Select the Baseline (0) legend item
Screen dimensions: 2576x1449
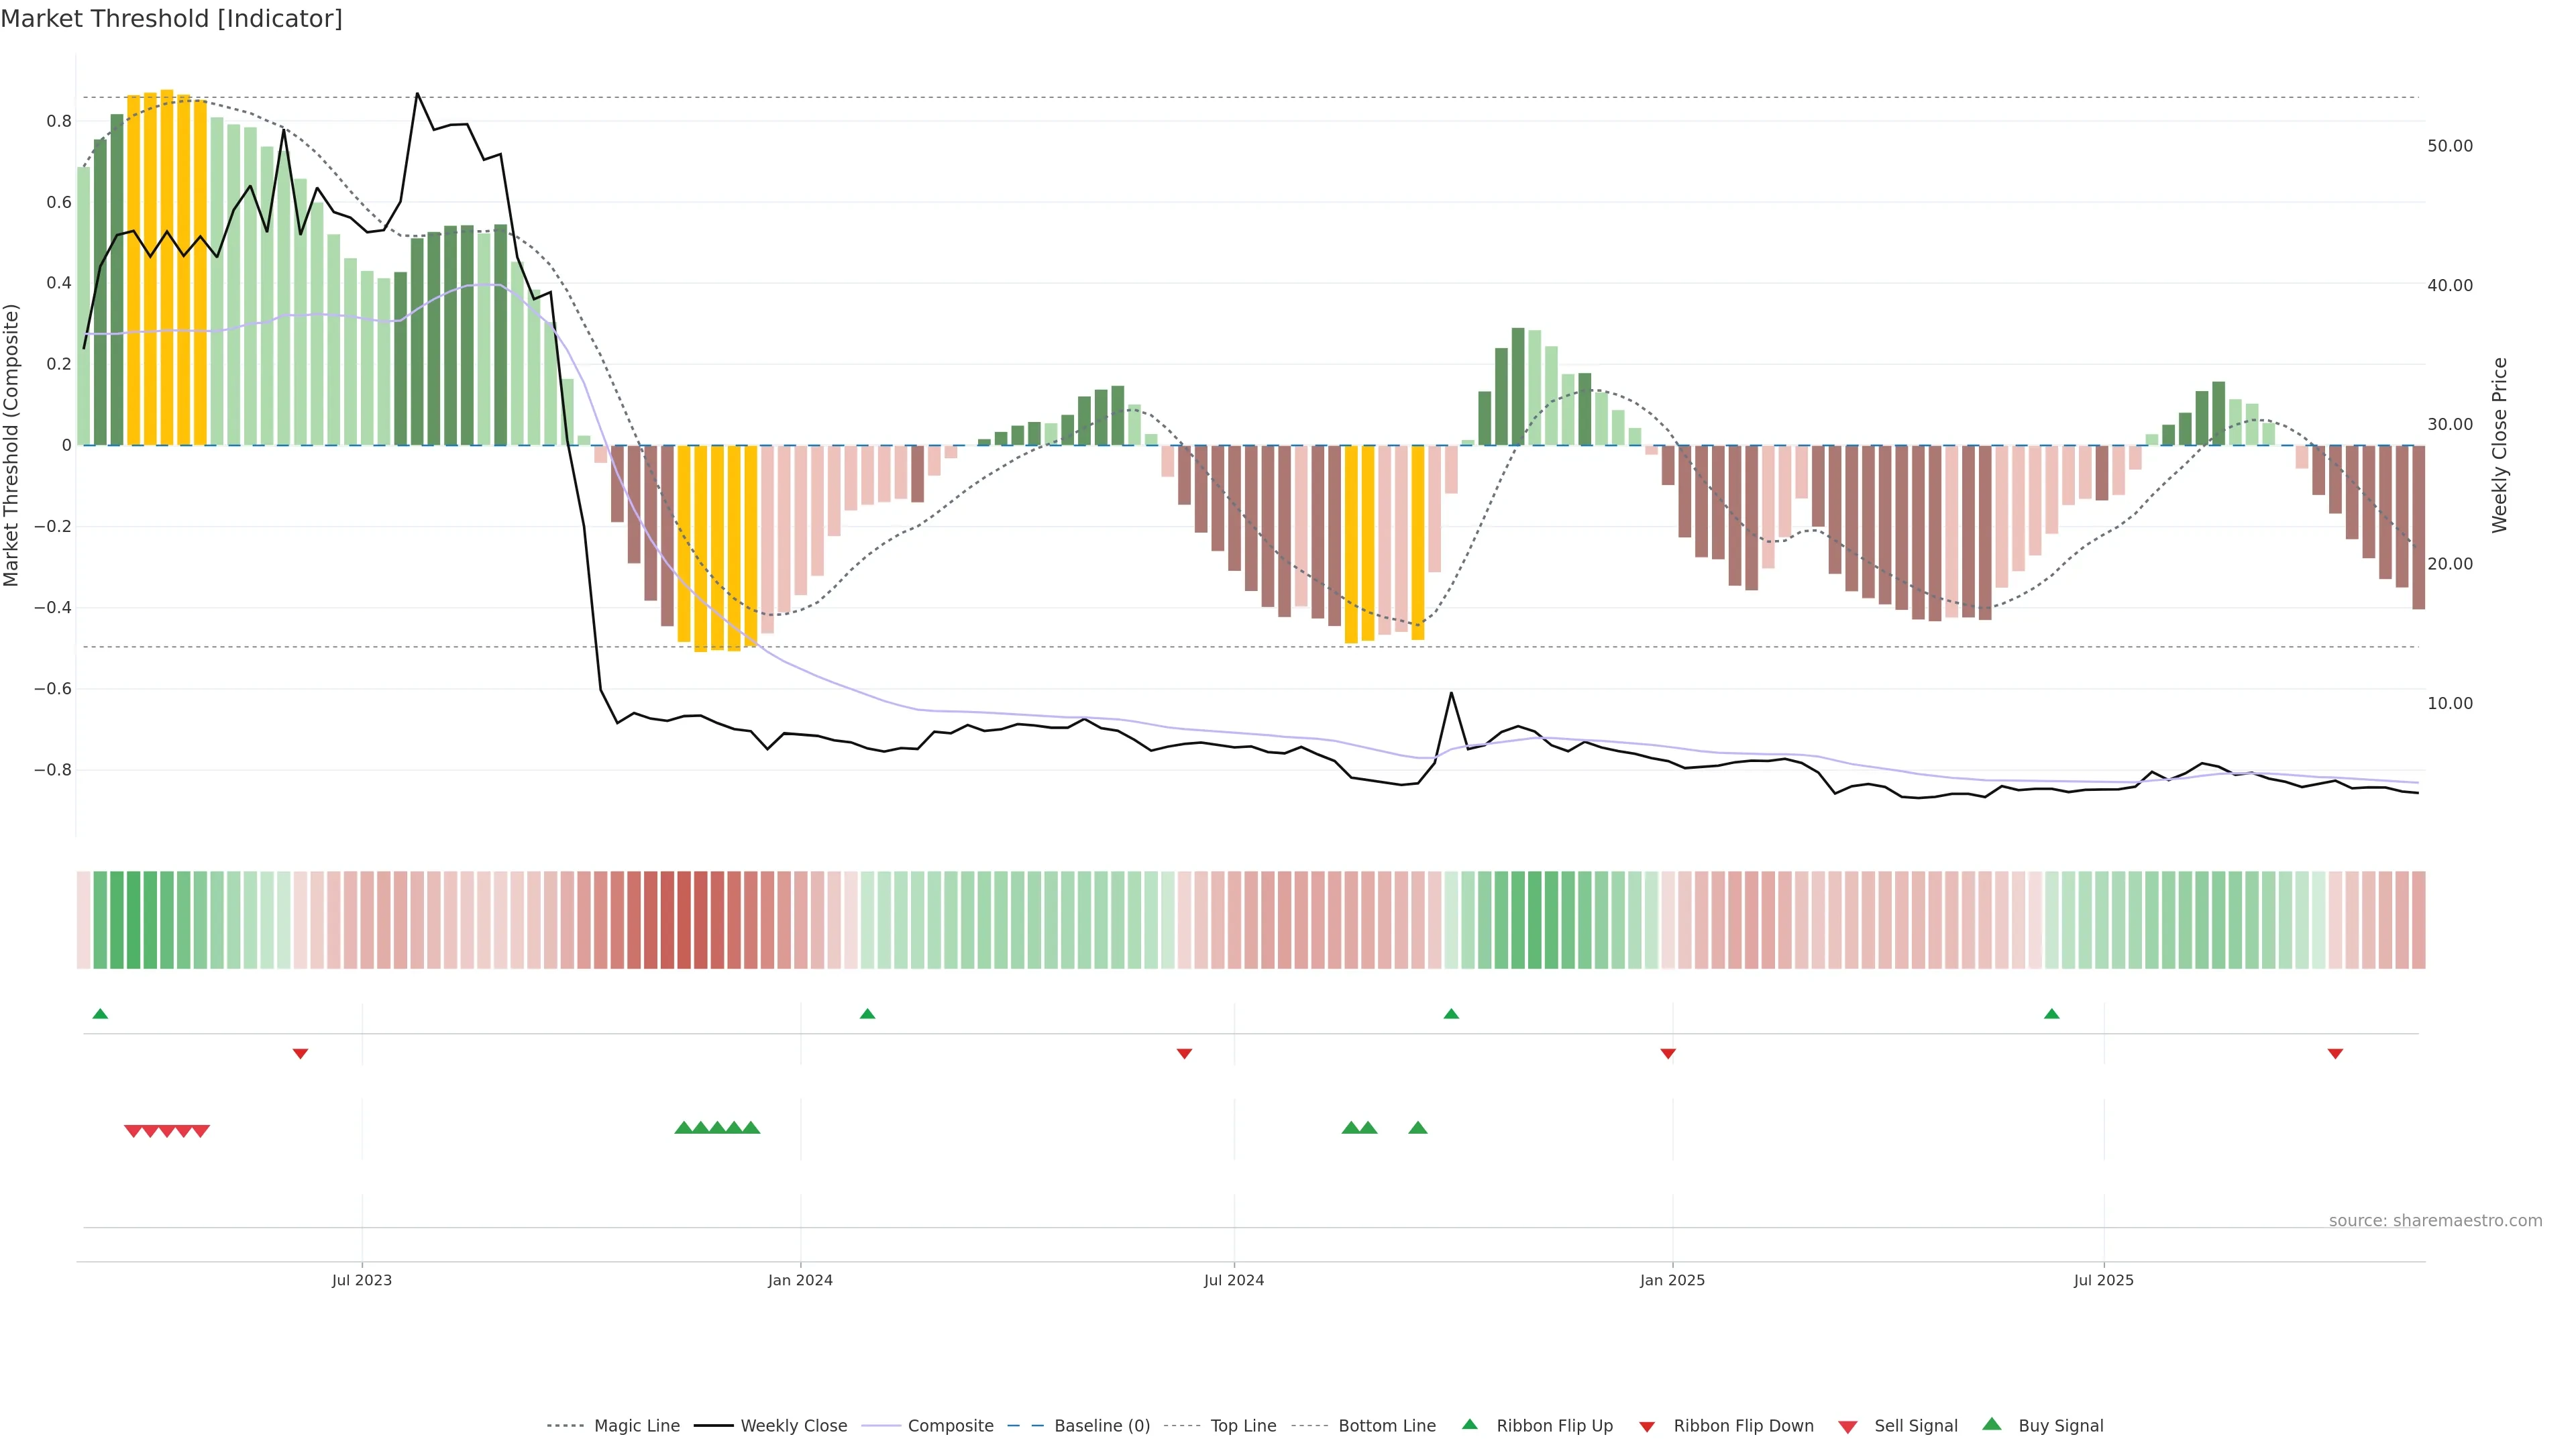click(1101, 1426)
